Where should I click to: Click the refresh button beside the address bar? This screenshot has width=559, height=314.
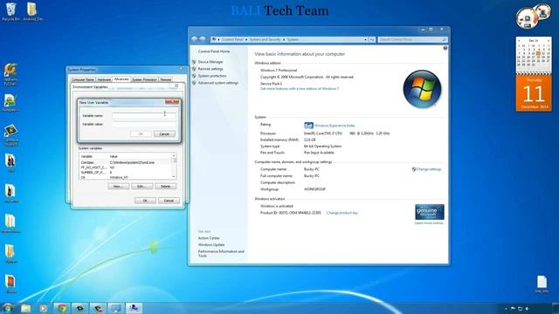coord(372,39)
